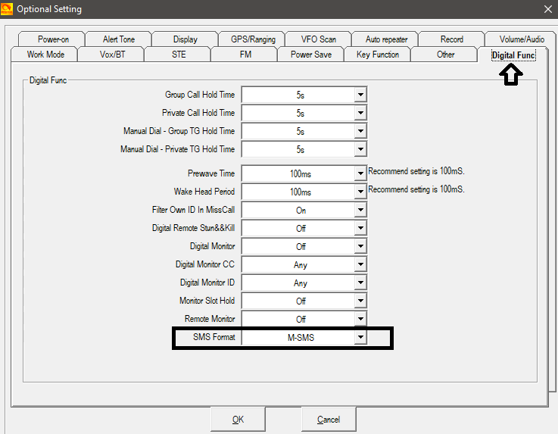Click the Cancel button

pos(329,419)
